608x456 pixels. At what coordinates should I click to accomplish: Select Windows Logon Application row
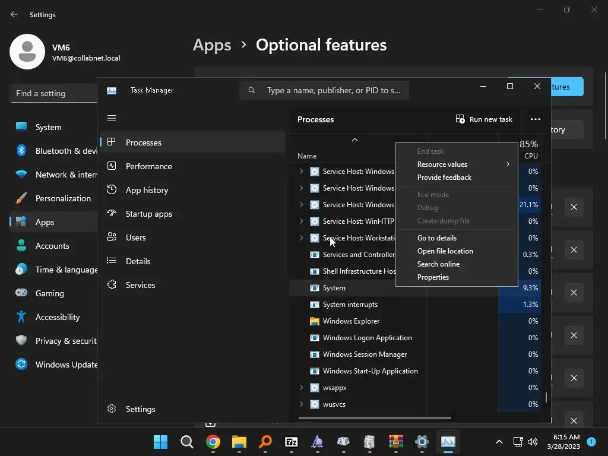pos(415,338)
